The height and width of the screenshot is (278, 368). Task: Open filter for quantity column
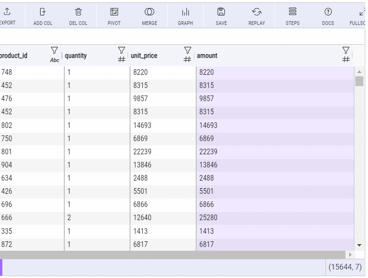[122, 50]
